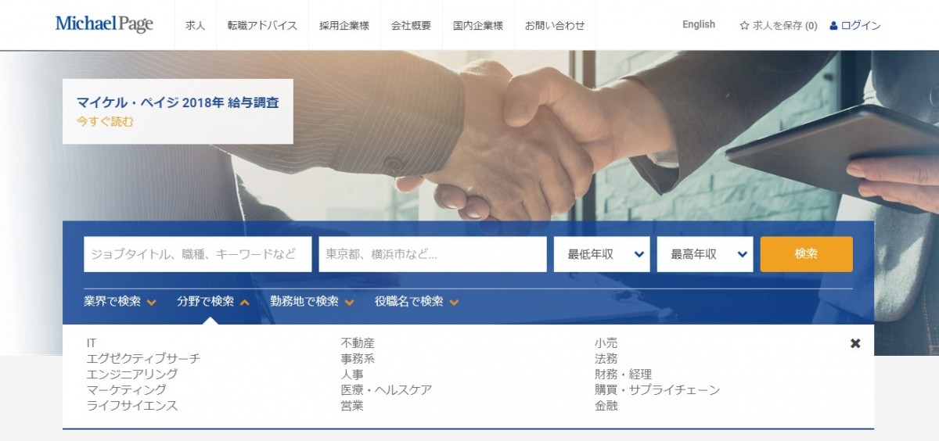The width and height of the screenshot is (939, 441).
Task: Collapse the 分野で検索 chevron
Action: point(244,302)
